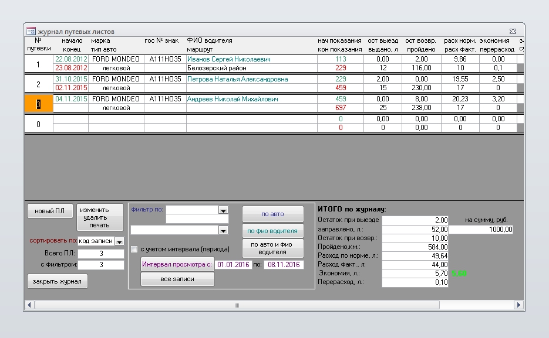Open the 'сортировать по' dropdown
The width and height of the screenshot is (549, 338).
[119, 241]
